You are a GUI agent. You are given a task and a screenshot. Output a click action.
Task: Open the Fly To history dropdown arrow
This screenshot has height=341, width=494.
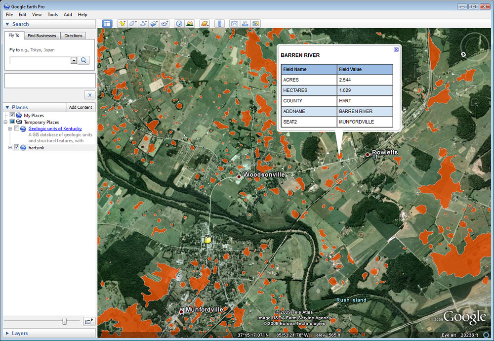coord(74,60)
